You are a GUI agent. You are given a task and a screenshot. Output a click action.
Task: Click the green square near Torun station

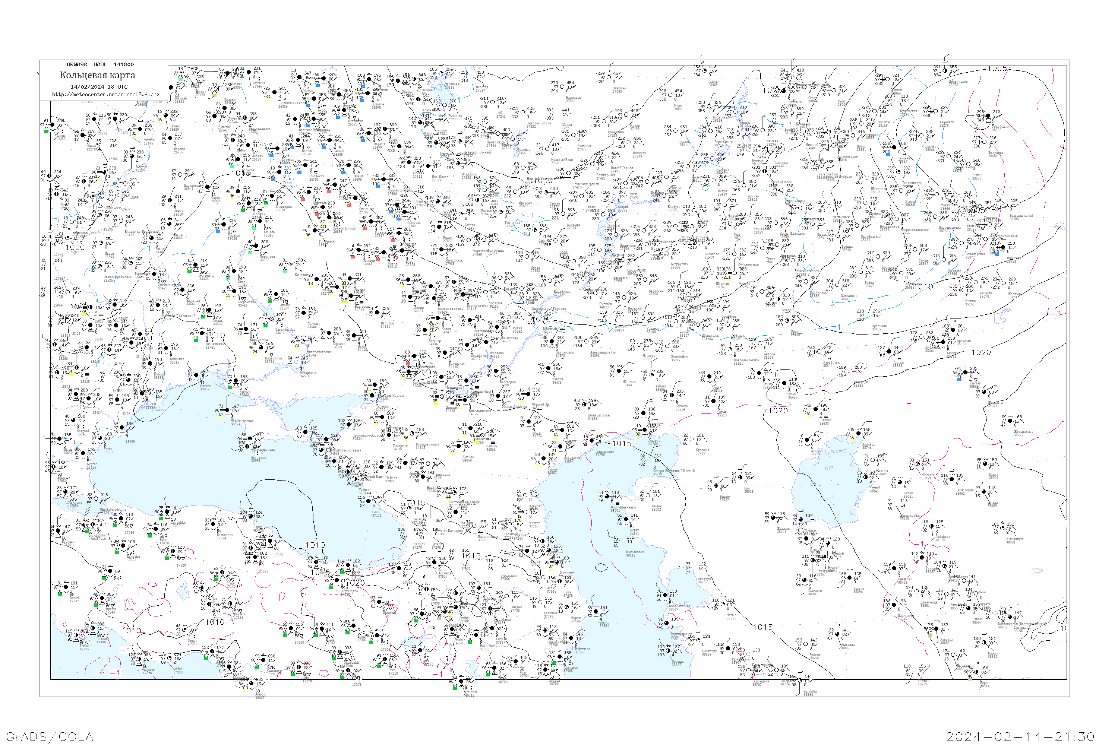pyautogui.click(x=46, y=131)
